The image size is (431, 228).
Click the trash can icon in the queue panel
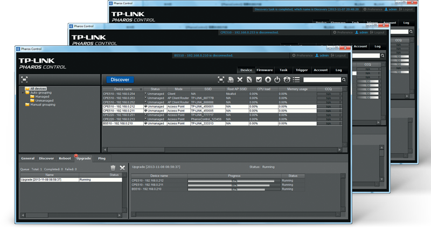pyautogui.click(x=113, y=168)
